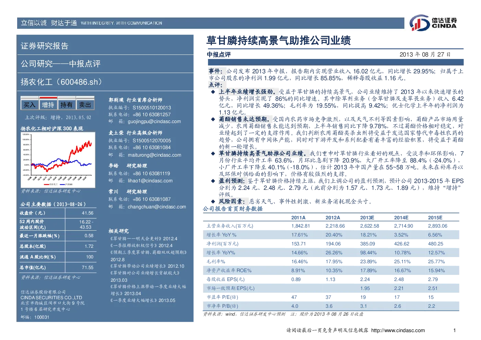Select the 卖出 rating box
This screenshot has height=340, width=481.
point(85,105)
